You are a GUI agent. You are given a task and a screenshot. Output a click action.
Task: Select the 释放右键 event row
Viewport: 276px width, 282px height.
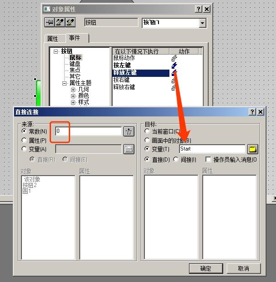[140, 87]
